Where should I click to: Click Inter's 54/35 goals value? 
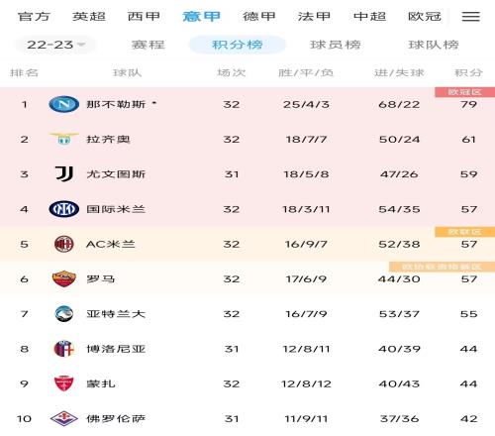[x=399, y=209]
